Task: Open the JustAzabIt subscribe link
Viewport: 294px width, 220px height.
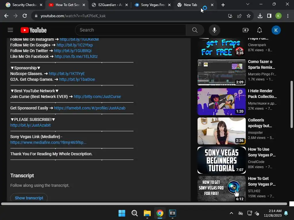Action: coord(30,125)
